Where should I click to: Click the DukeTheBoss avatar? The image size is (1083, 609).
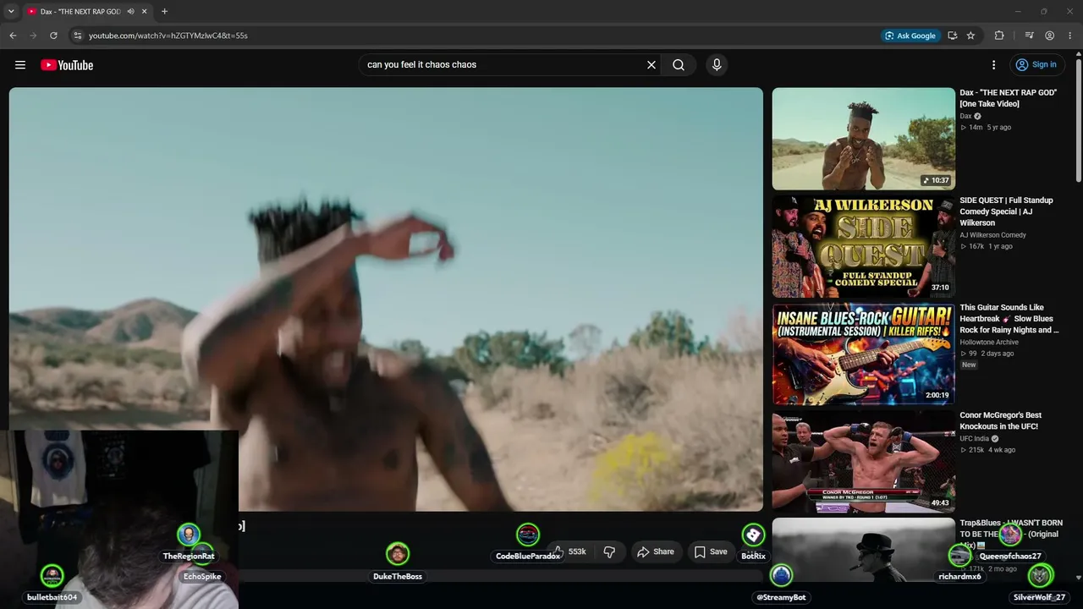pyautogui.click(x=398, y=554)
